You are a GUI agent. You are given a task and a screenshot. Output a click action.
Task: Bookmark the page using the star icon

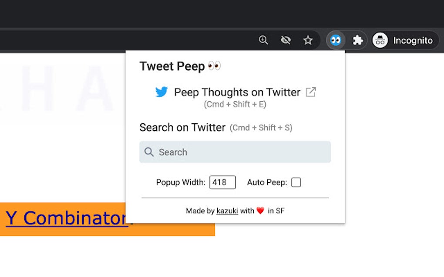[308, 40]
